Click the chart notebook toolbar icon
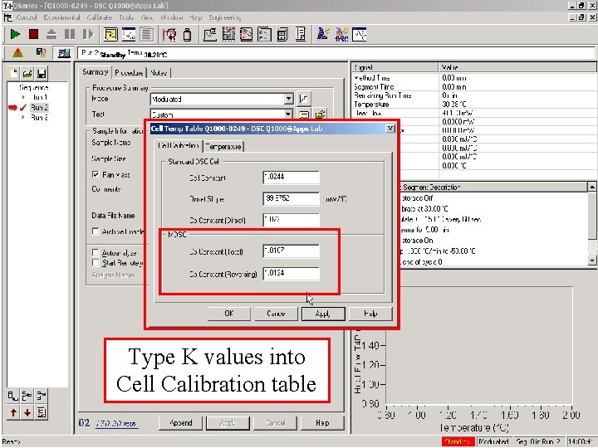The width and height of the screenshot is (598, 448). [x=246, y=35]
